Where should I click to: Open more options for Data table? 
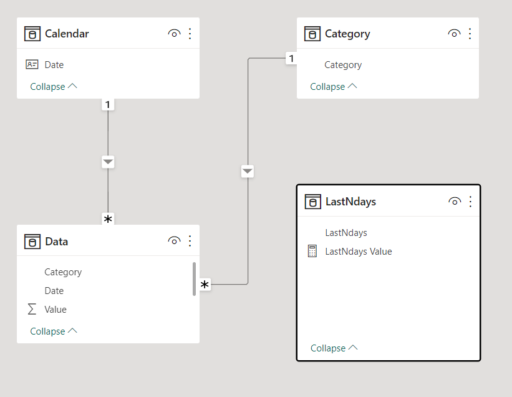tap(190, 241)
